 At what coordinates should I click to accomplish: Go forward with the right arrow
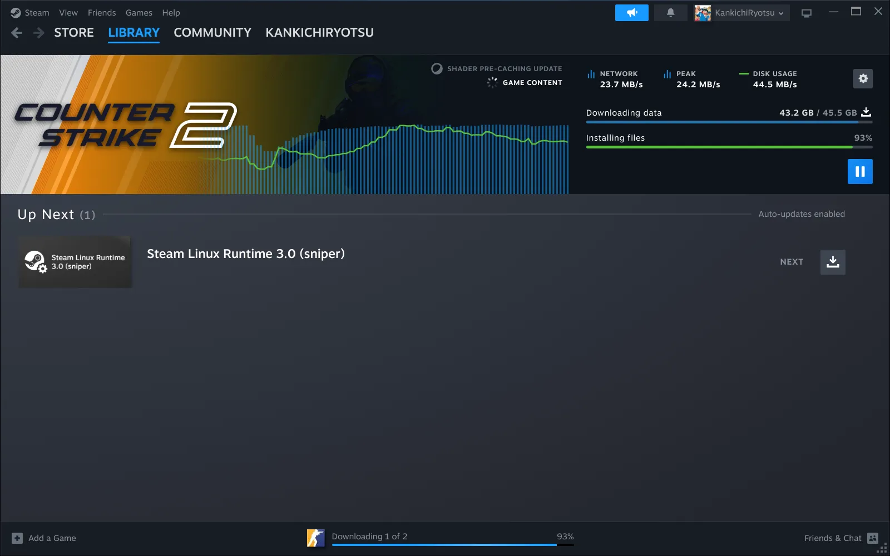coord(38,33)
